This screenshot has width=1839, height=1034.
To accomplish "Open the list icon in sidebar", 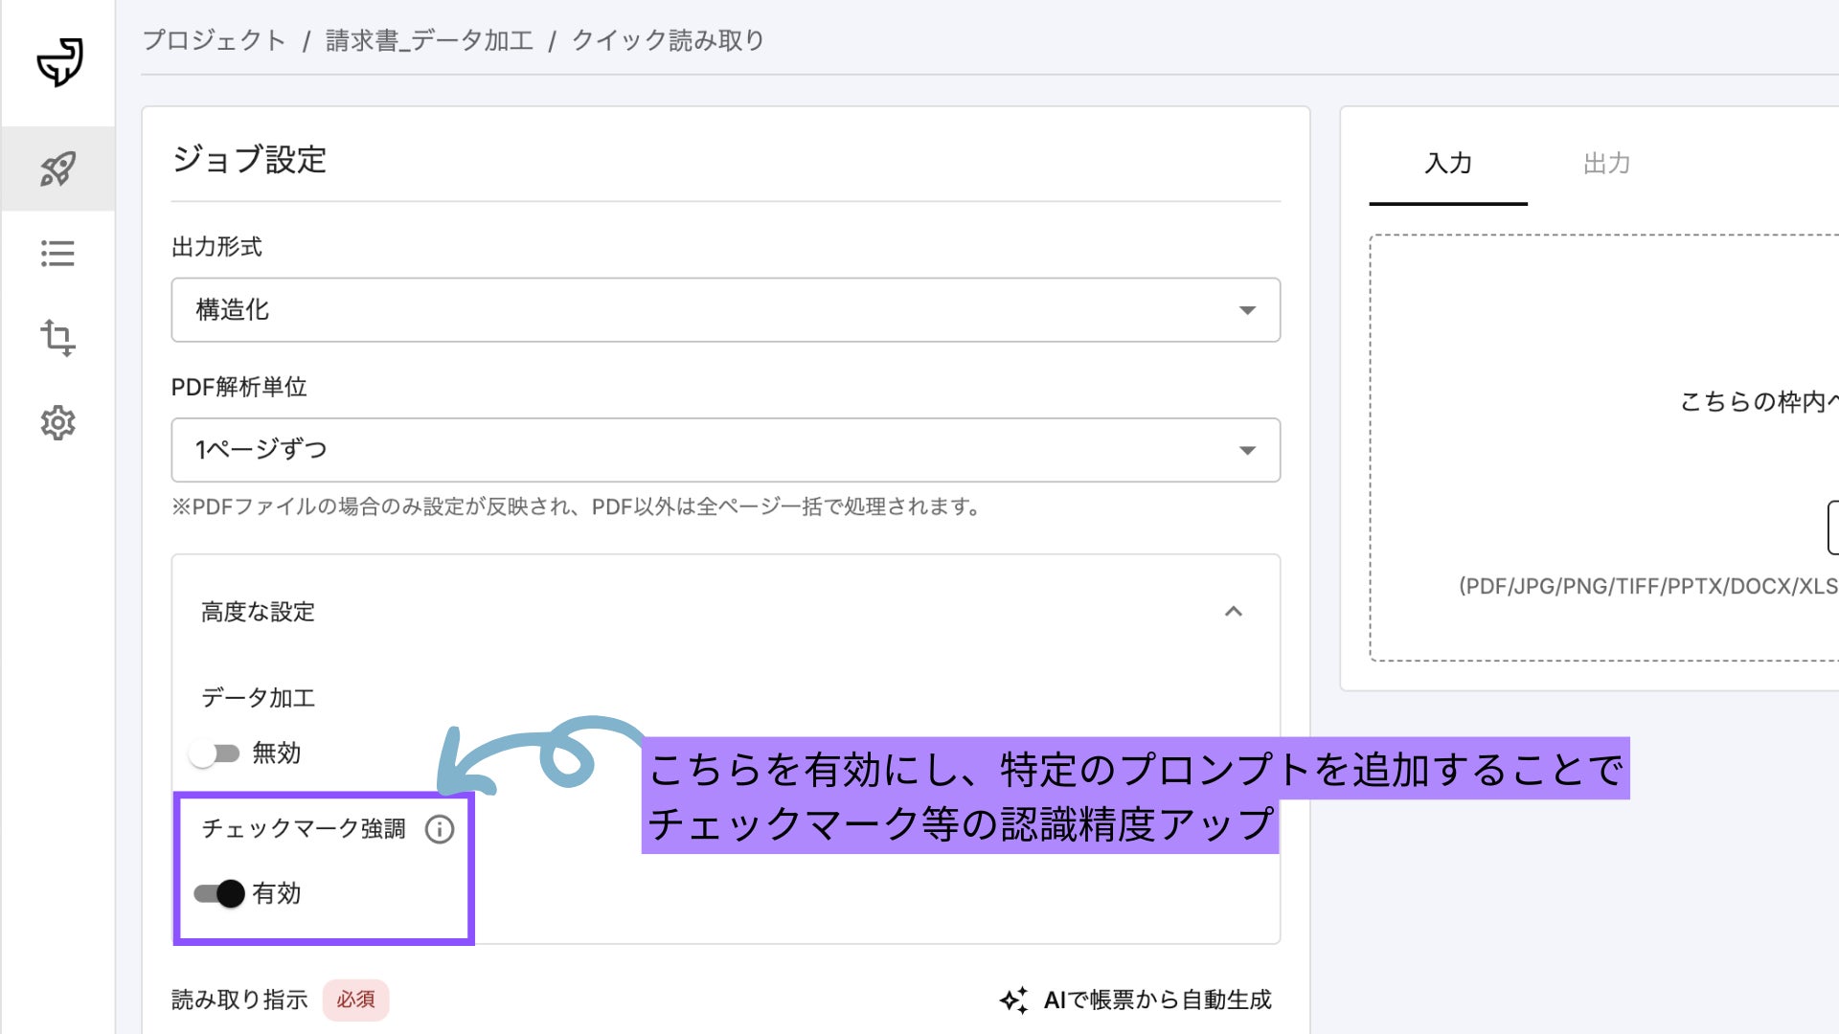I will [x=57, y=254].
